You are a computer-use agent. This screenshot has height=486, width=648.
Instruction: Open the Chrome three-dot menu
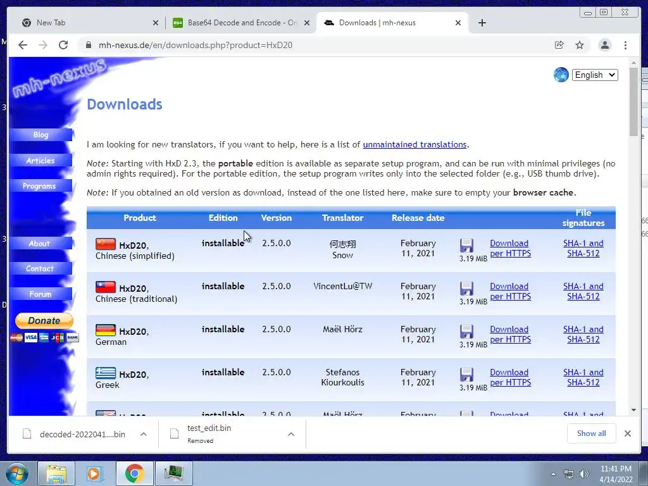(x=625, y=45)
